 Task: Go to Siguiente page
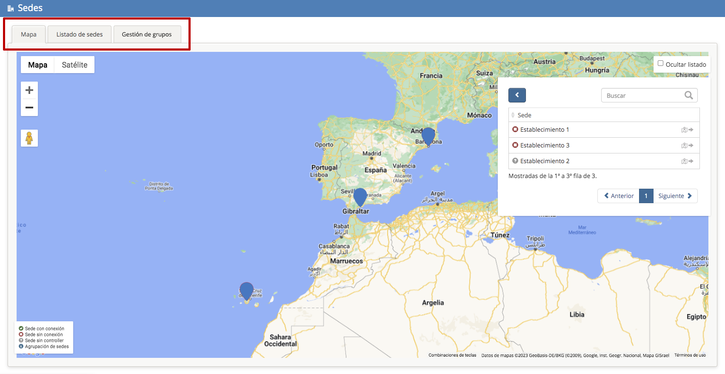[675, 196]
